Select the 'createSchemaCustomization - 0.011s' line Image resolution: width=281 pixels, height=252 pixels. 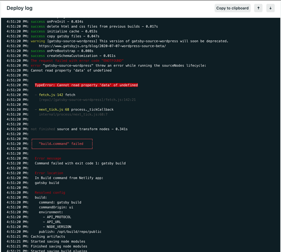click(x=61, y=56)
